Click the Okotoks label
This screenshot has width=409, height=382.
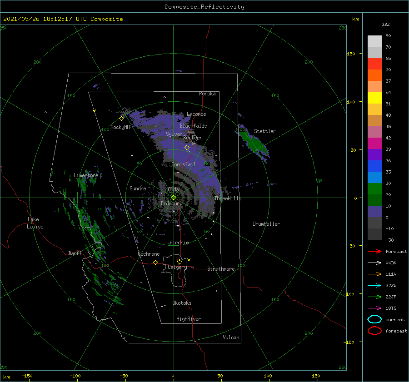(x=181, y=303)
